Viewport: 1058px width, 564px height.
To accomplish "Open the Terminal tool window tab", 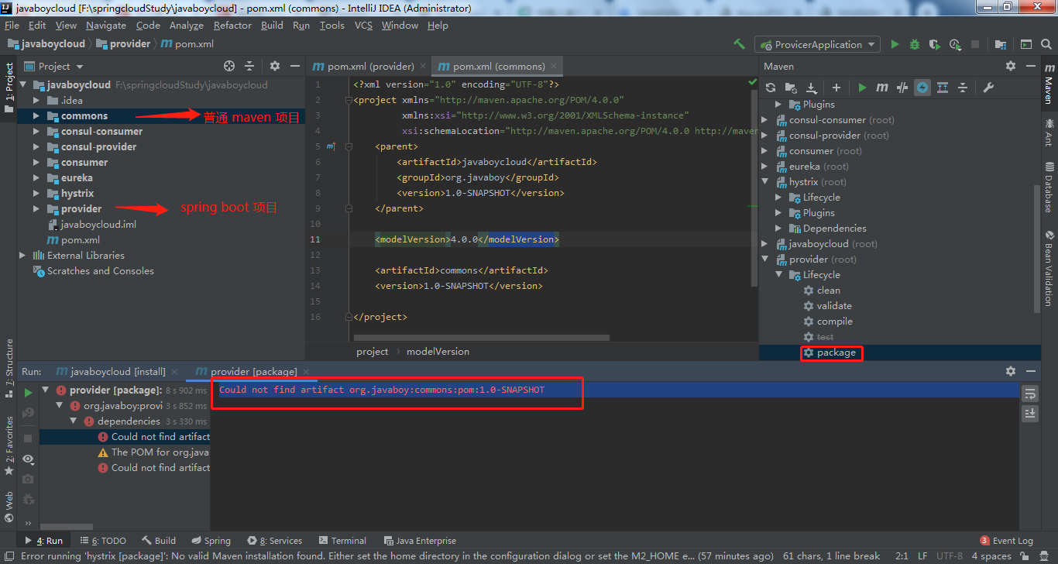I will click(342, 541).
